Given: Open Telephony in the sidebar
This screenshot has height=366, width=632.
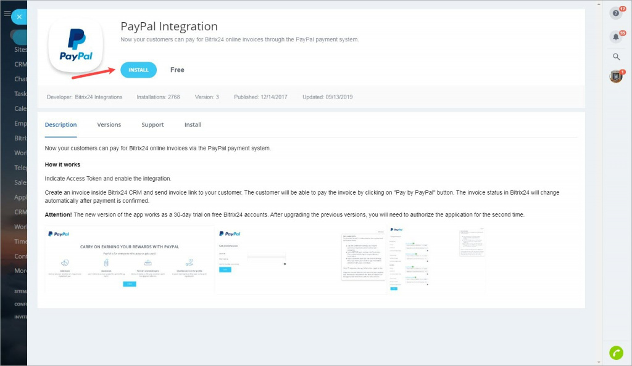Looking at the screenshot, I should tap(20, 168).
